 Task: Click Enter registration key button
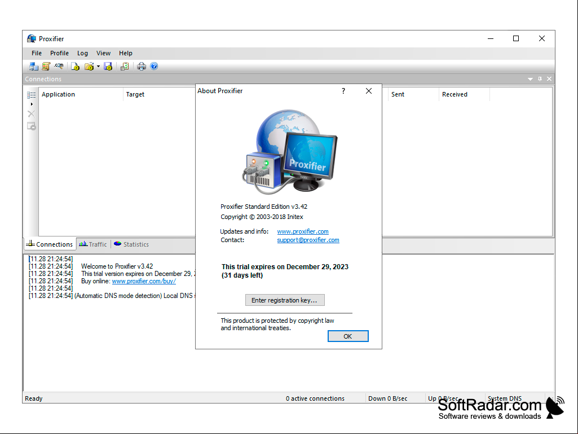click(285, 300)
